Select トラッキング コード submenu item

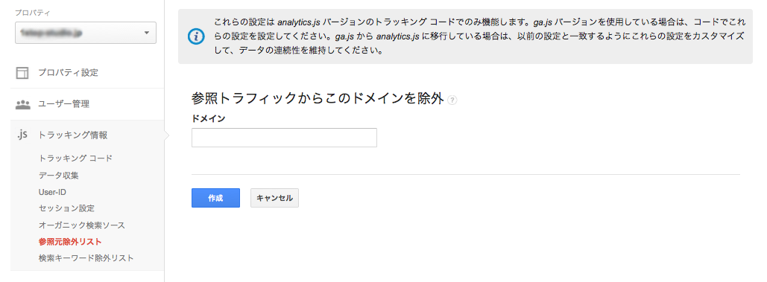point(75,158)
